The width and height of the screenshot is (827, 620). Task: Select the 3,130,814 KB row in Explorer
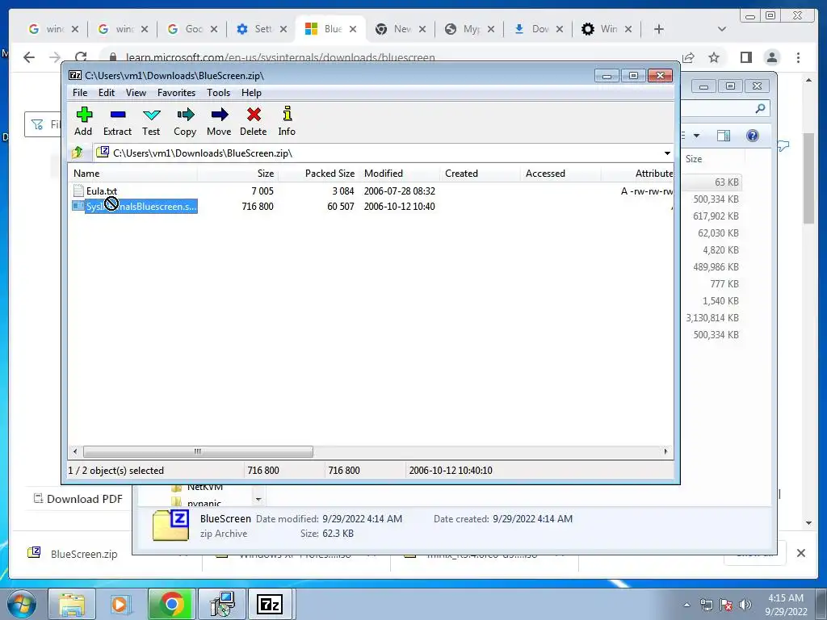click(x=712, y=318)
